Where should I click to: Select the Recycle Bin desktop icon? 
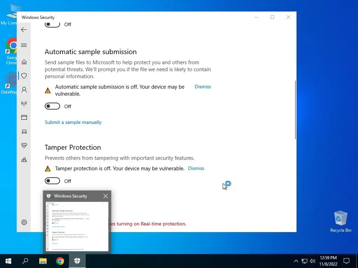tap(341, 222)
